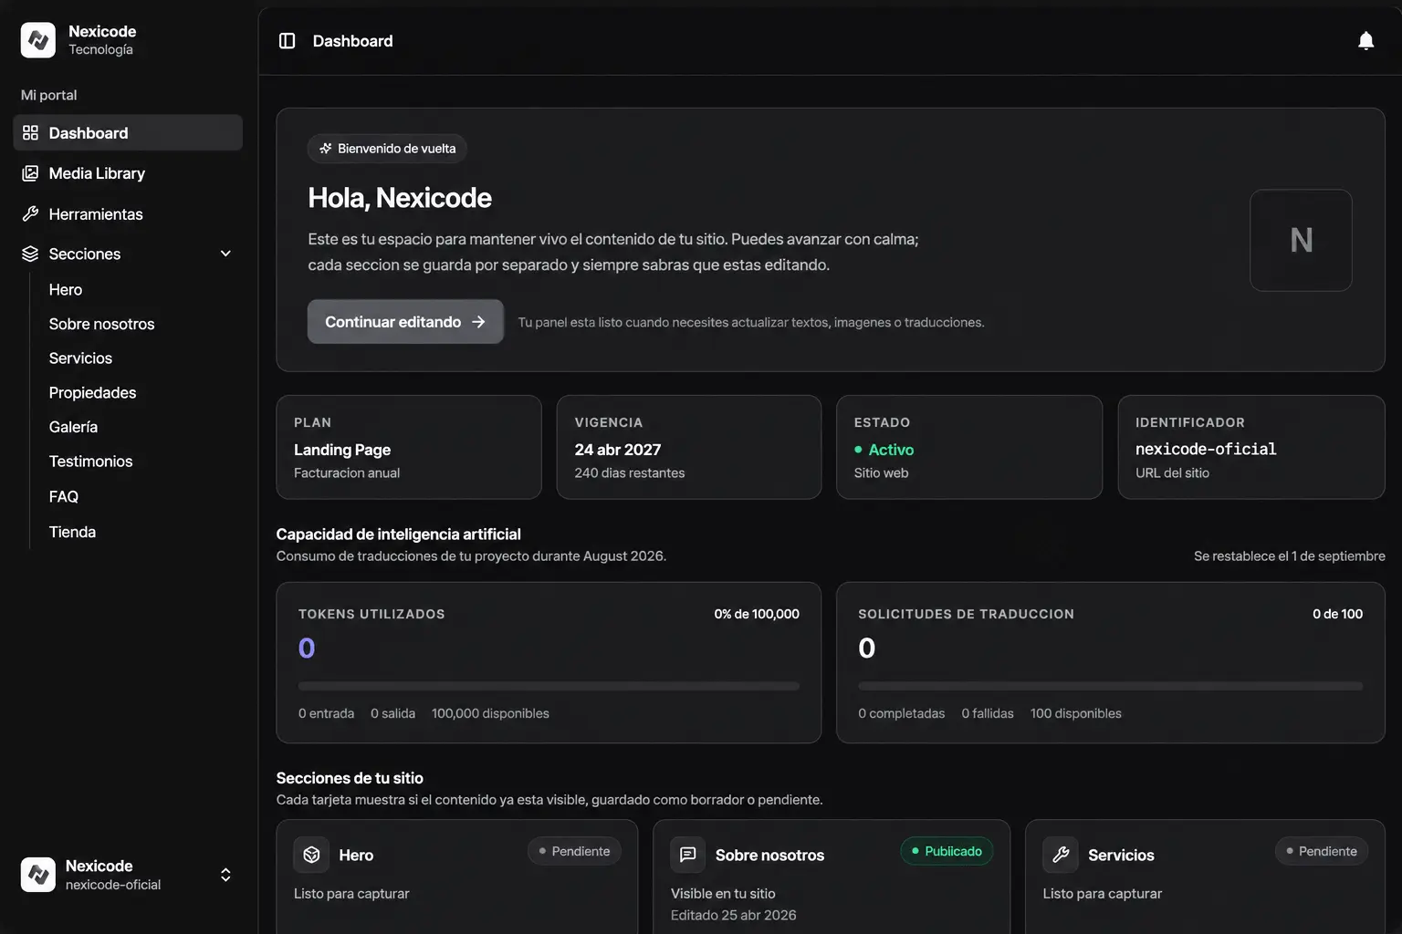Image resolution: width=1402 pixels, height=934 pixels.
Task: Click '0 fallidas' text
Action: click(988, 714)
